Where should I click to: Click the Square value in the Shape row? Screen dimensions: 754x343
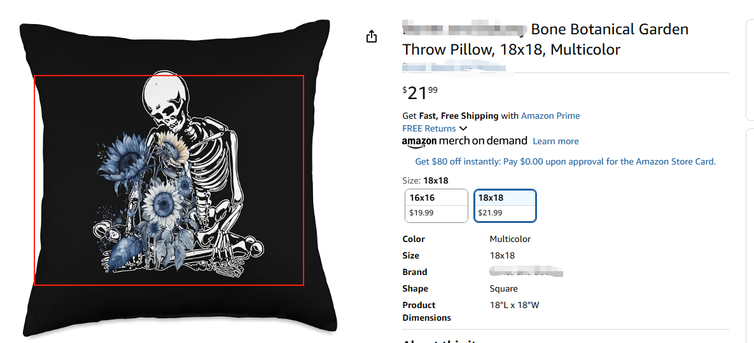[x=503, y=288]
